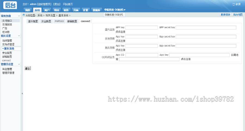The image size is (245, 131).
Task: Click the lock screen icon beside 锁屏
Action: pyautogui.click(x=234, y=4)
